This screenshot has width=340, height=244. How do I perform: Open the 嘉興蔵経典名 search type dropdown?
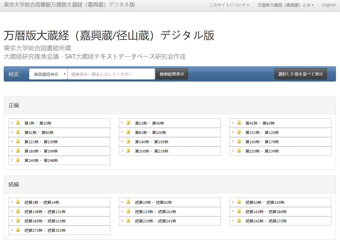tap(48, 74)
